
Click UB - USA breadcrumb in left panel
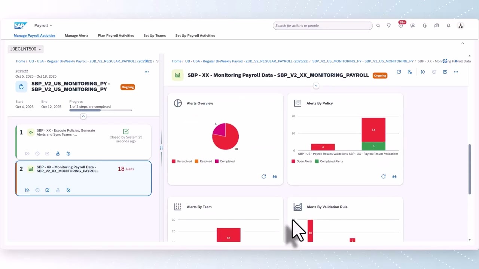(90, 61)
